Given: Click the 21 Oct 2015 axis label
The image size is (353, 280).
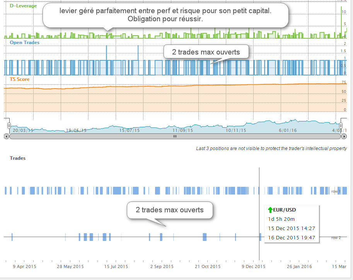Looking at the screenshot, I should point(207,266).
